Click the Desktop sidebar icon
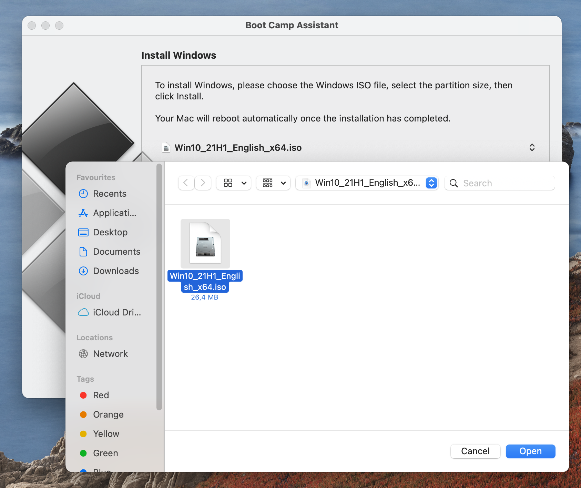Viewport: 581px width, 488px height. [x=83, y=232]
